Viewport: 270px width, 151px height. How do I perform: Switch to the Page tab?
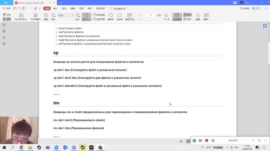tap(81, 8)
